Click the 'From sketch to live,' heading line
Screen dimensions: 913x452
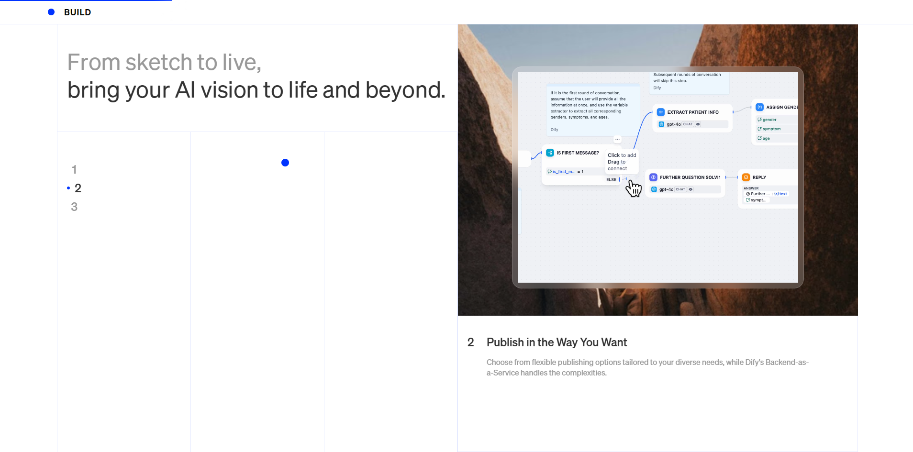[x=164, y=62]
